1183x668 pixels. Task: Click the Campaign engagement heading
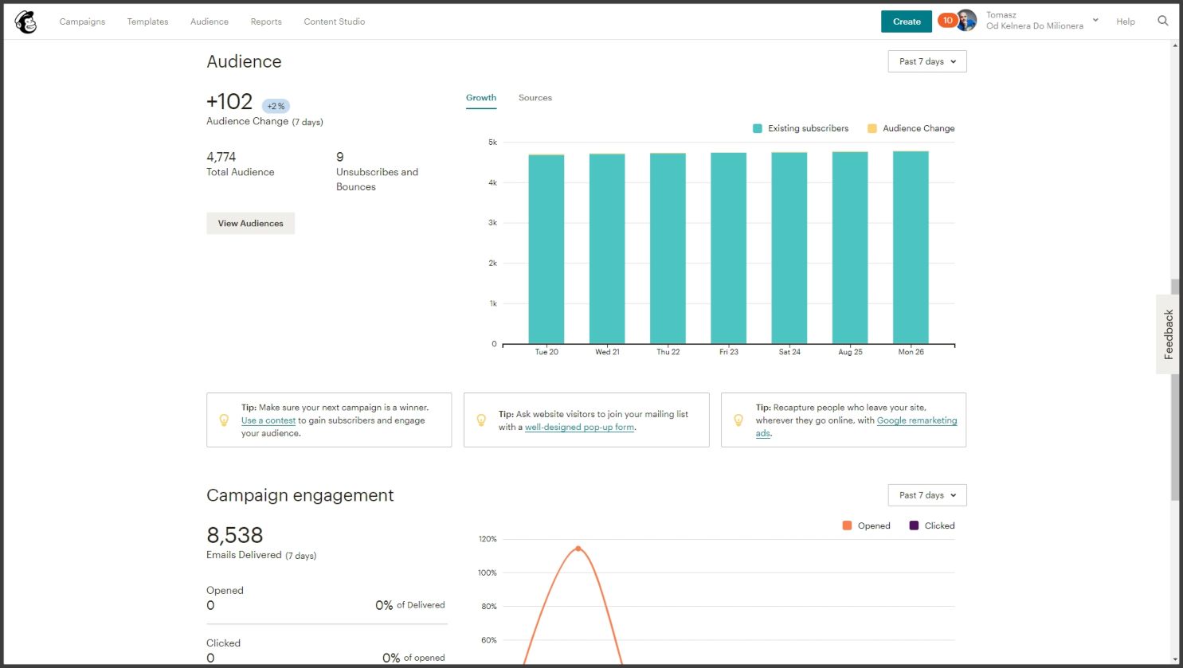click(x=300, y=495)
